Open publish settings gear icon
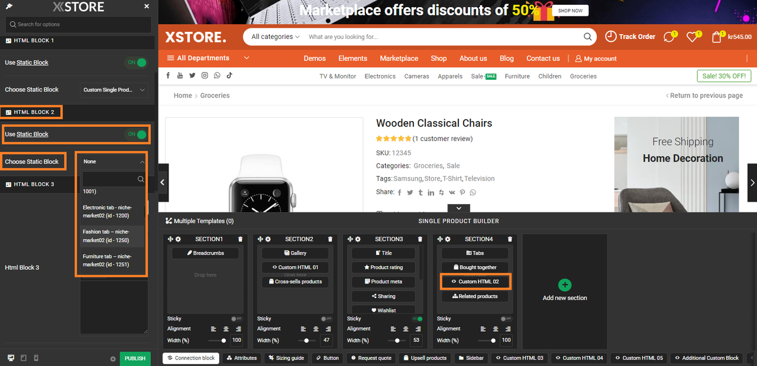The width and height of the screenshot is (757, 366). (113, 359)
